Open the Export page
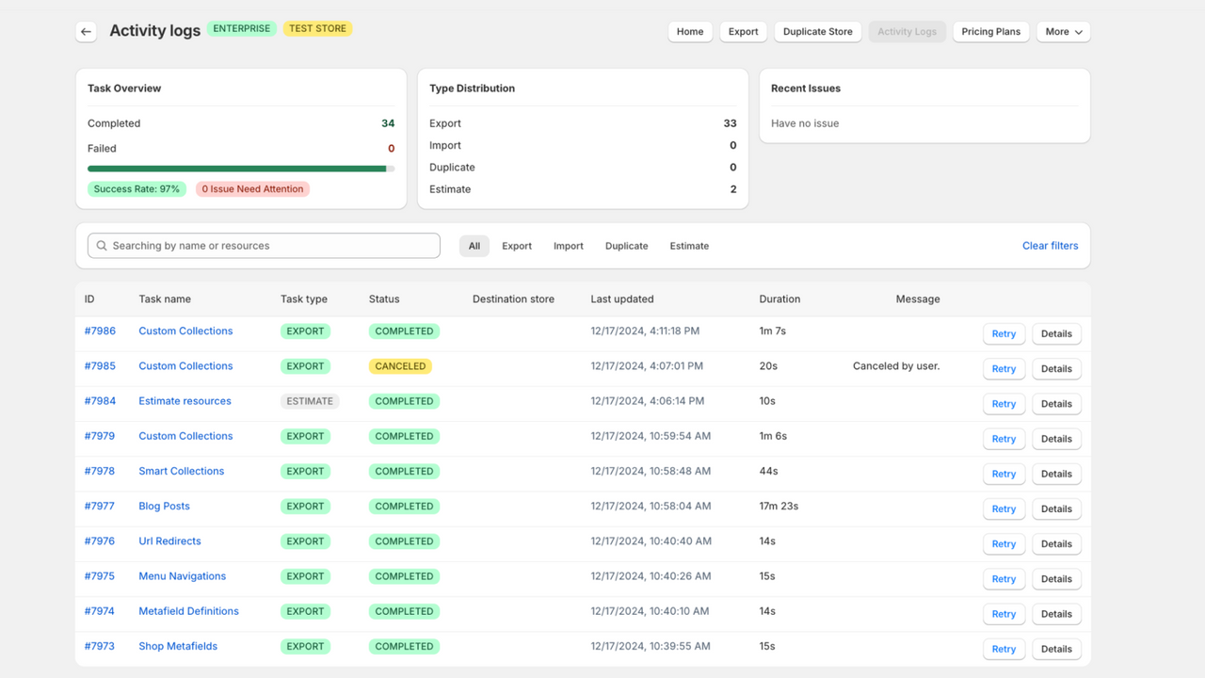This screenshot has height=678, width=1205. coord(743,31)
